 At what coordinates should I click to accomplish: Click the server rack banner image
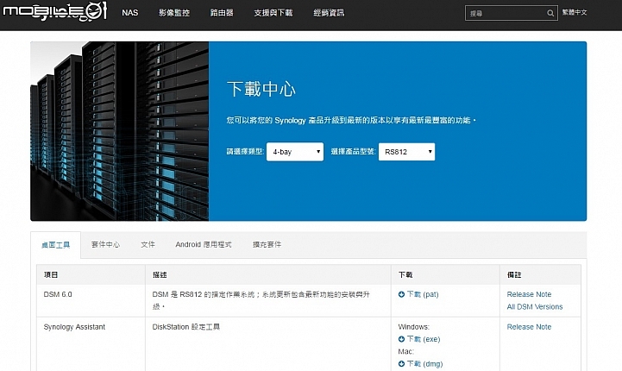click(119, 131)
